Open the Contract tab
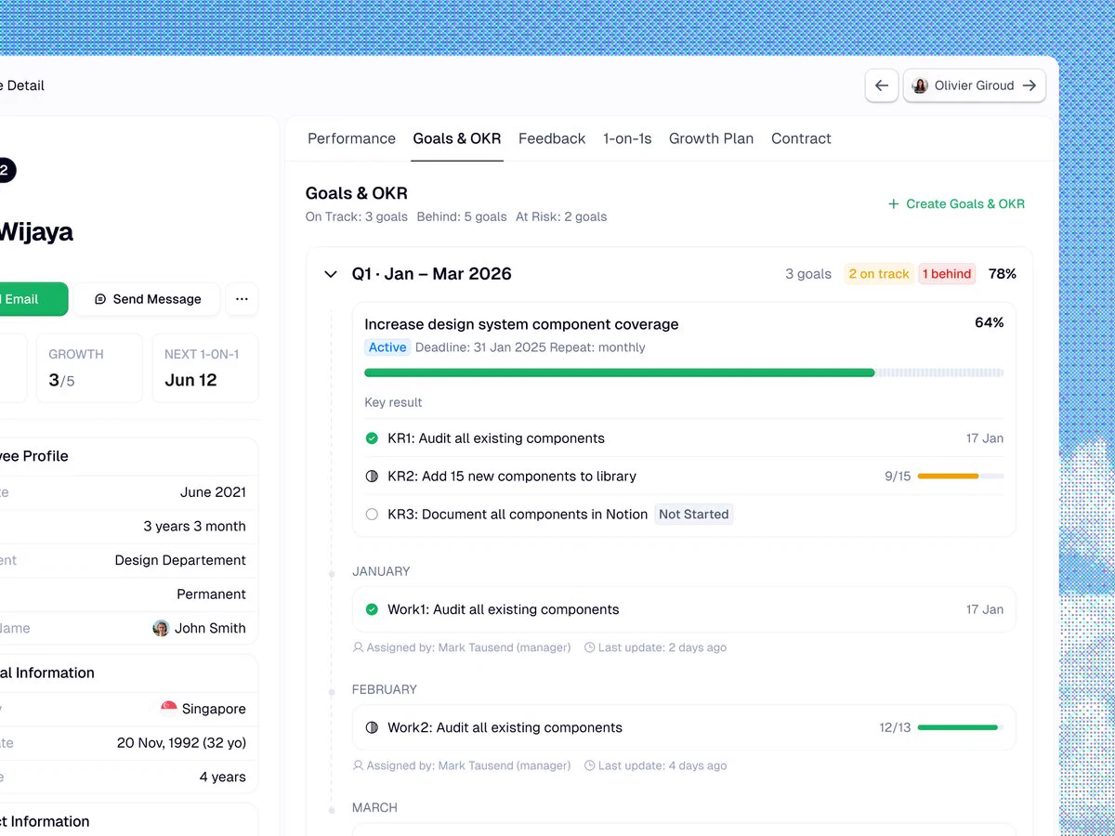1115x836 pixels. [801, 138]
